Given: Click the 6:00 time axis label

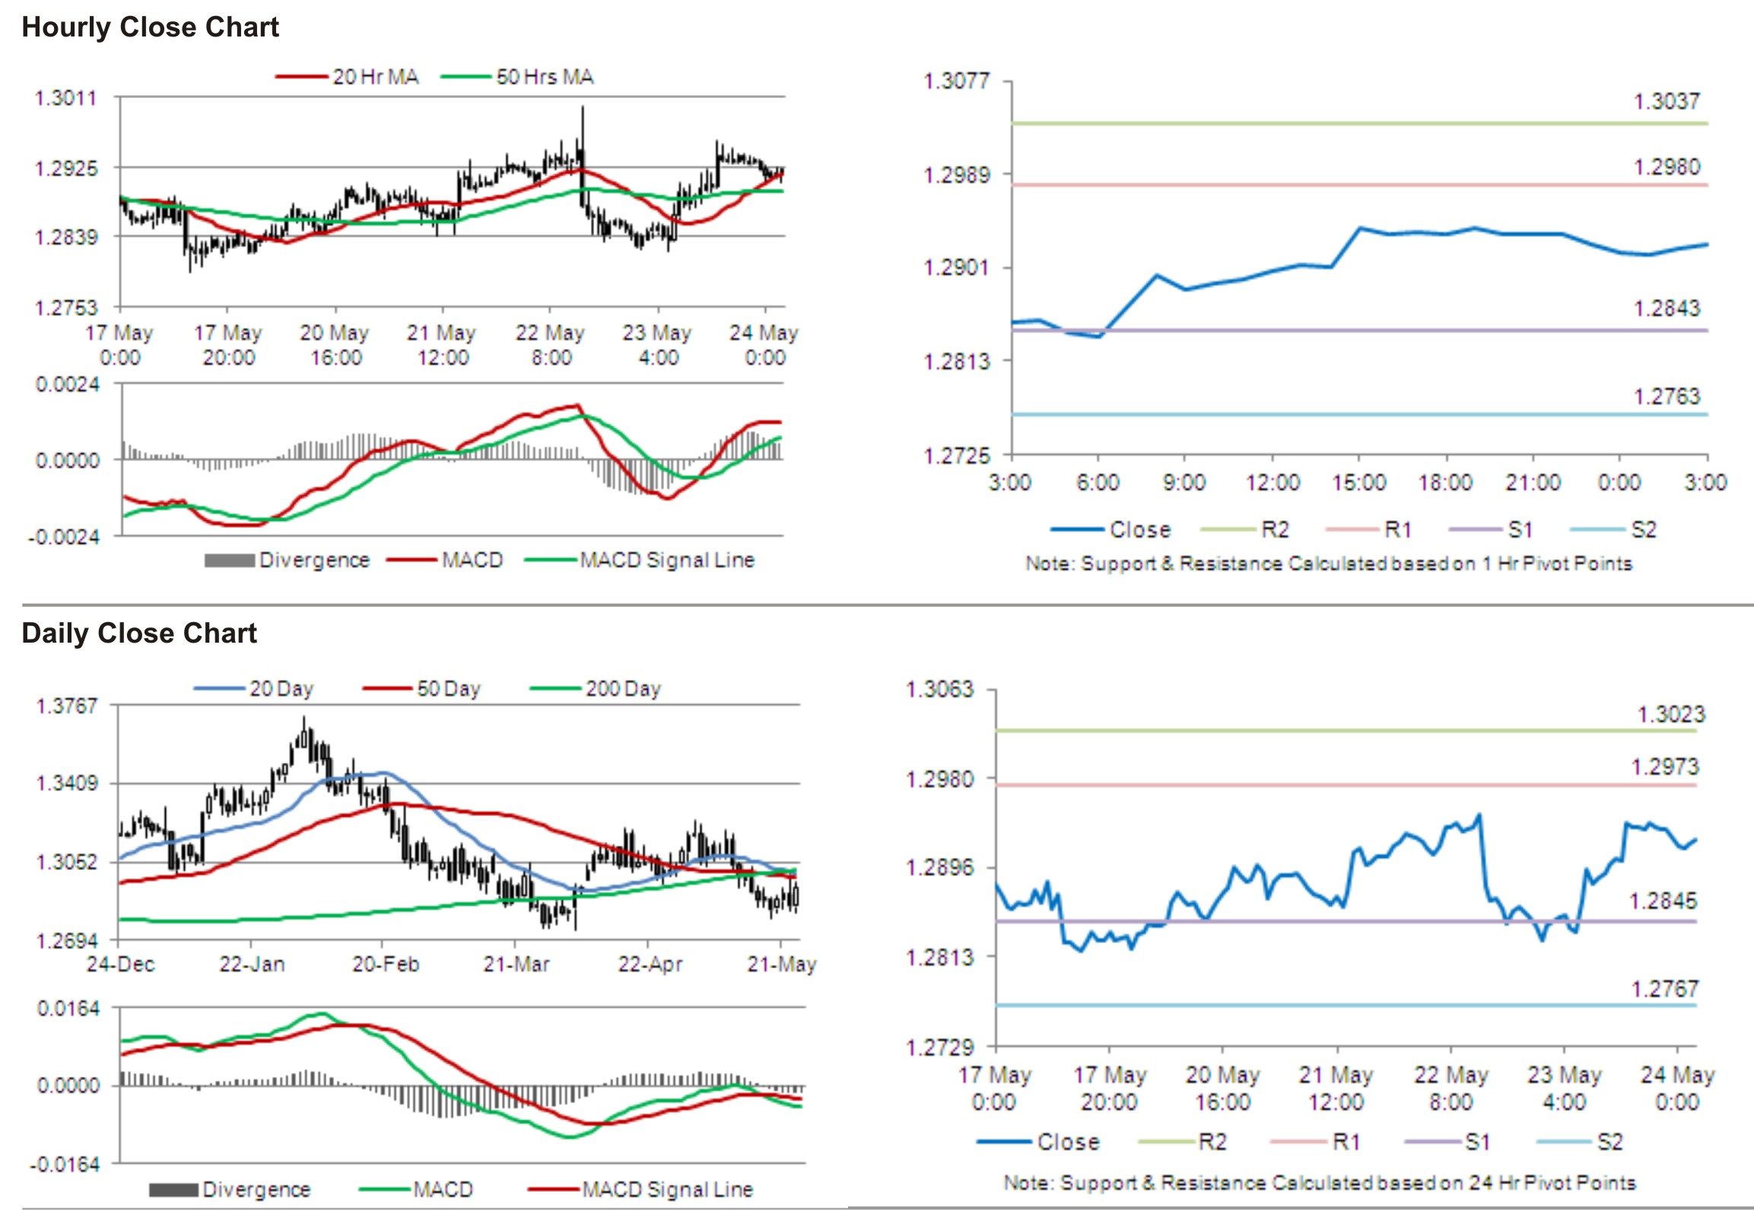Looking at the screenshot, I should pos(1098,482).
